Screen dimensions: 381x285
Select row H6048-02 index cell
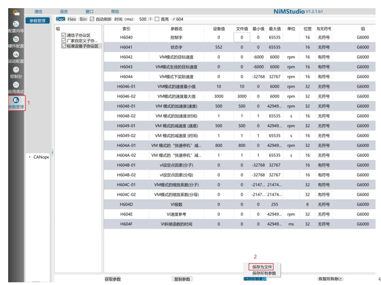[126, 116]
